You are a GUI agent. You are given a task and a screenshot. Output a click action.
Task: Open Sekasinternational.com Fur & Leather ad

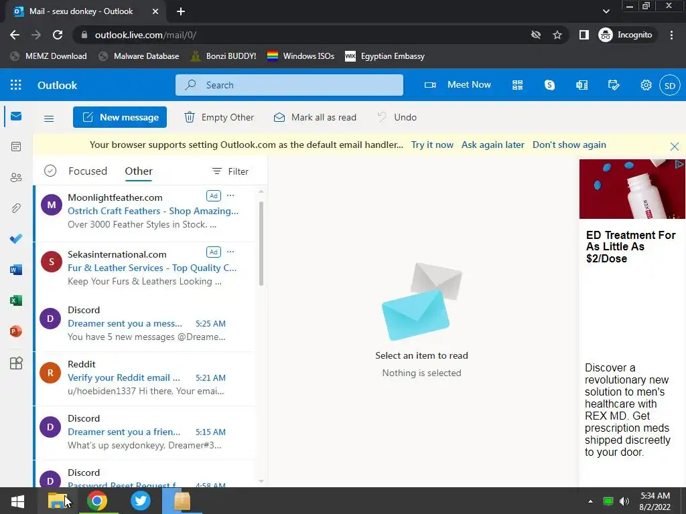[x=145, y=270]
